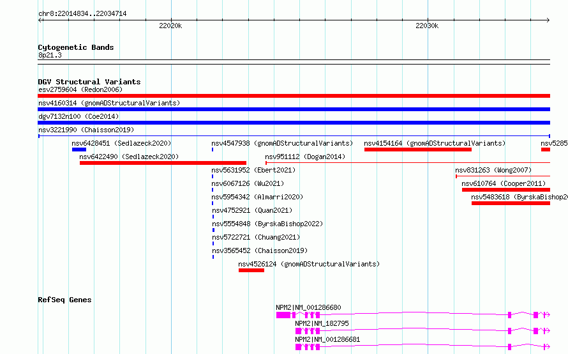Image resolution: width=568 pixels, height=354 pixels.
Task: Click the 22030k ruler position label
Action: (427, 26)
